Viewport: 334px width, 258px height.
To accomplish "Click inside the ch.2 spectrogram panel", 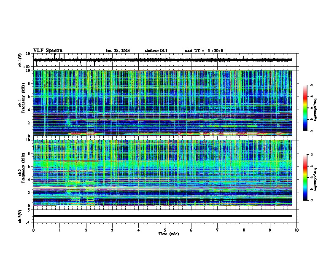I will [163, 173].
